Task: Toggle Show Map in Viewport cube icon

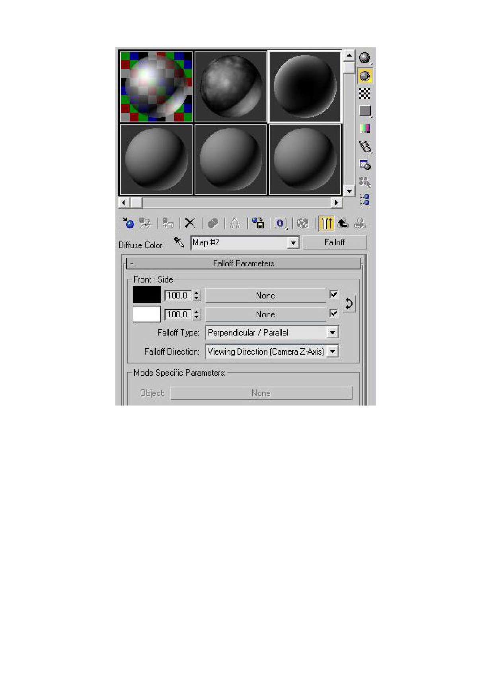Action: point(303,223)
